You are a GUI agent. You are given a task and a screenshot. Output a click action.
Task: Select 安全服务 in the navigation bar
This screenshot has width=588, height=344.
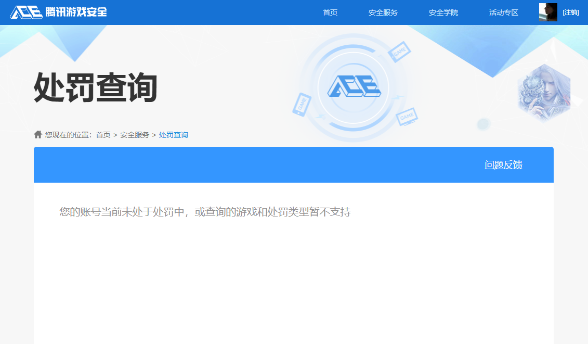[x=382, y=12]
